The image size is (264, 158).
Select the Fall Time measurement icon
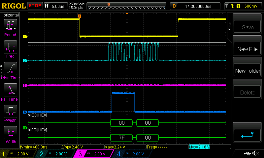tap(11, 90)
